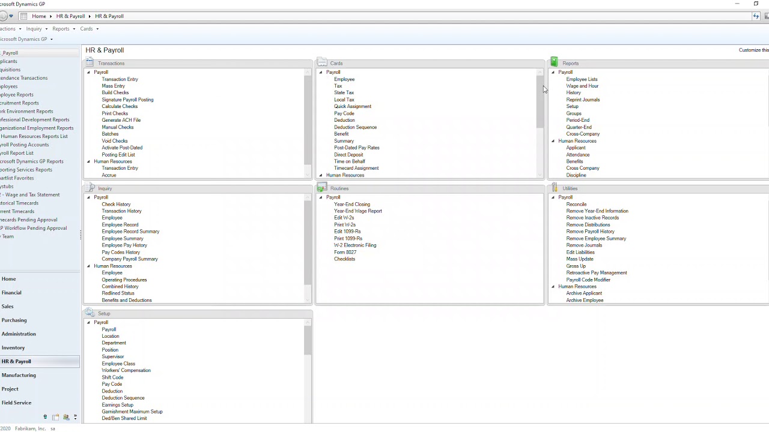Click the Setup gears icon
The image size is (769, 432).
coord(90,313)
